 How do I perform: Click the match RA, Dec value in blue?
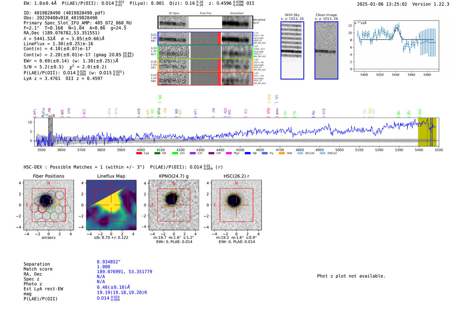point(124,272)
